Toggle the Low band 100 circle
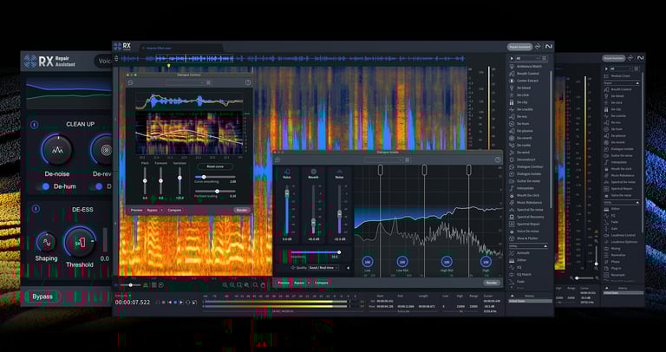 [367, 262]
